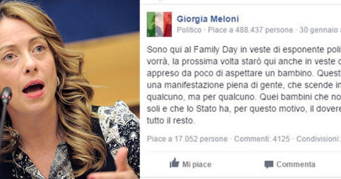Open the 30 gennaio post timestamp
This screenshot has width=341, height=179.
click(320, 30)
